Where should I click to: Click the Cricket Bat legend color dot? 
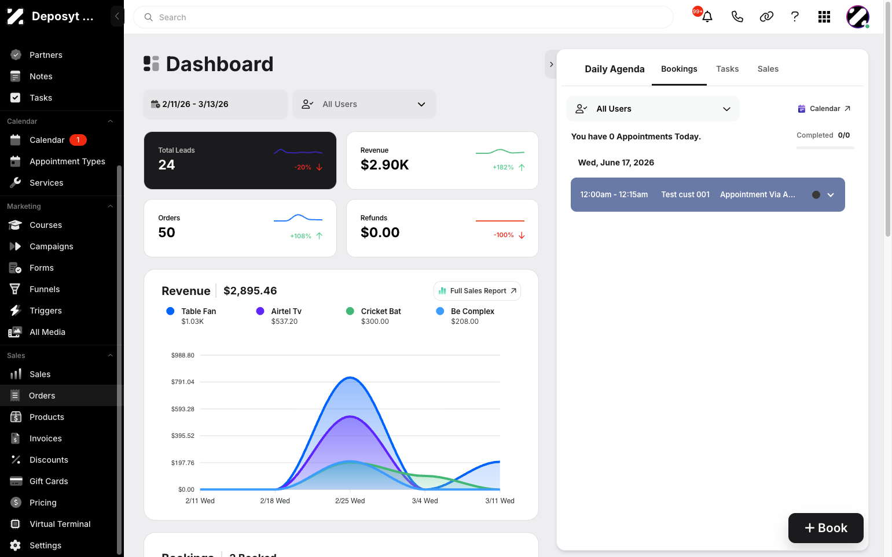[x=350, y=311]
